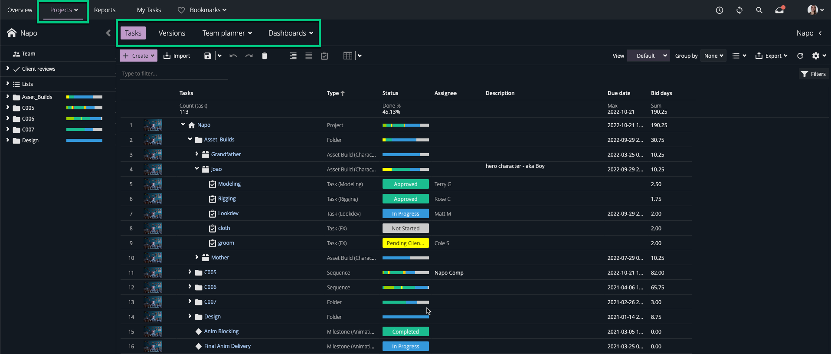Click the indent-right outline icon
Viewport: 831px width, 354px height.
293,56
